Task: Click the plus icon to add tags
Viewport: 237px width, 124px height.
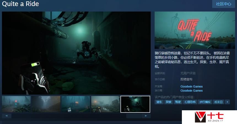Action: [227, 102]
